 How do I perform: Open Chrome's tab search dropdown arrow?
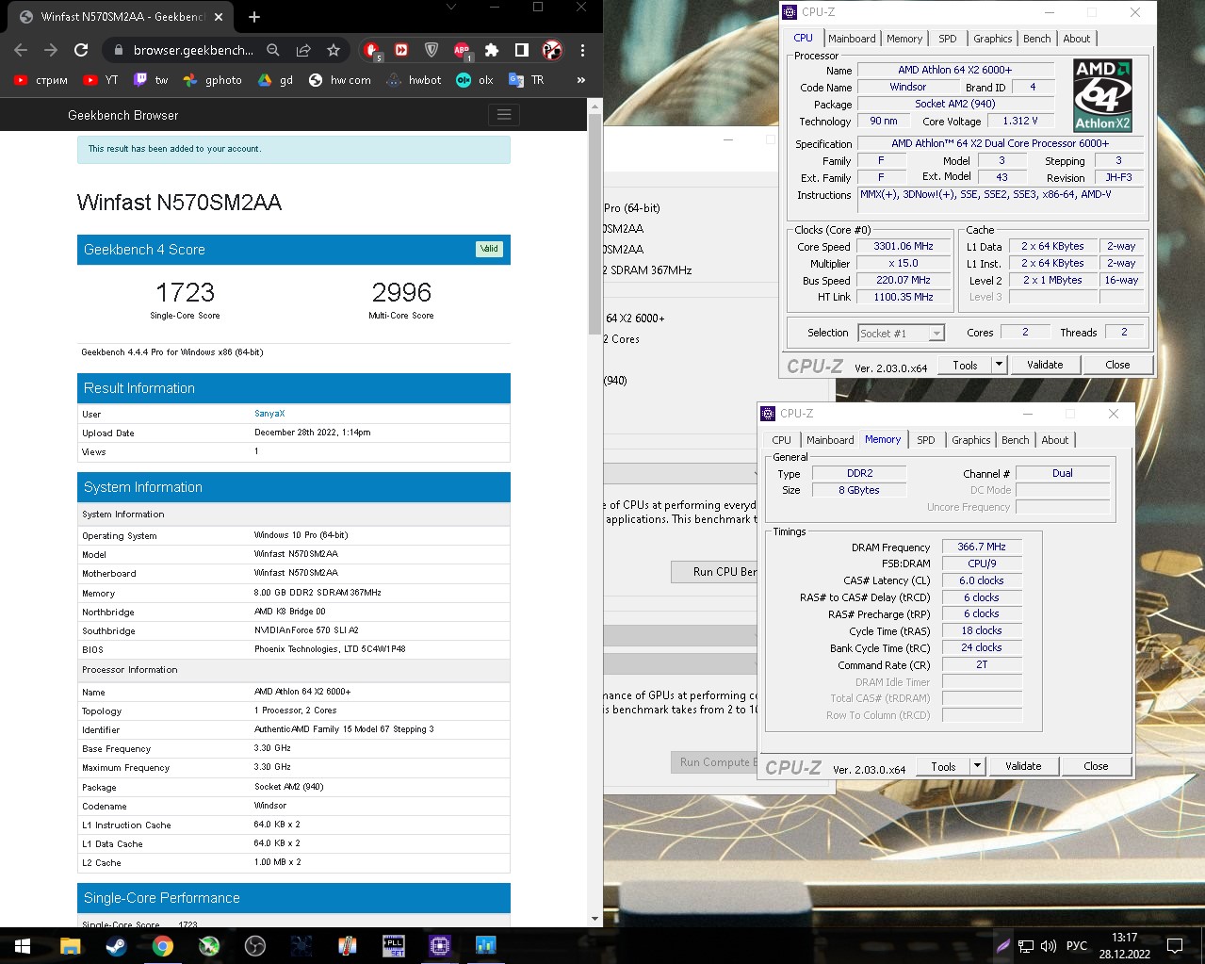[x=451, y=8]
